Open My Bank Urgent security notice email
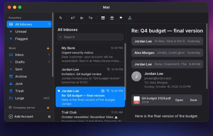 click(90, 55)
